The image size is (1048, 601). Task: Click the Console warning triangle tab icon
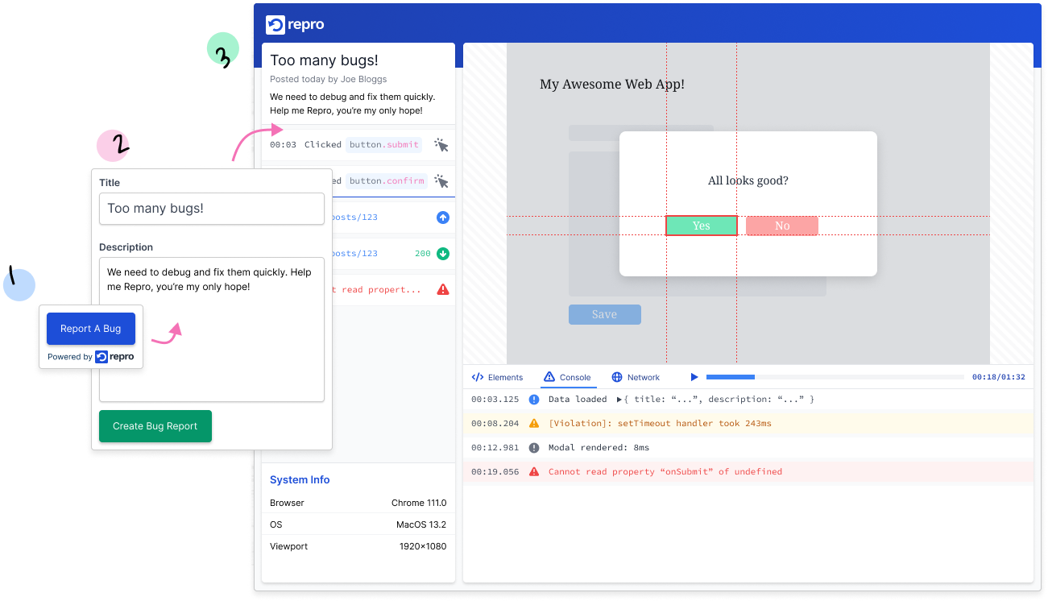(549, 376)
